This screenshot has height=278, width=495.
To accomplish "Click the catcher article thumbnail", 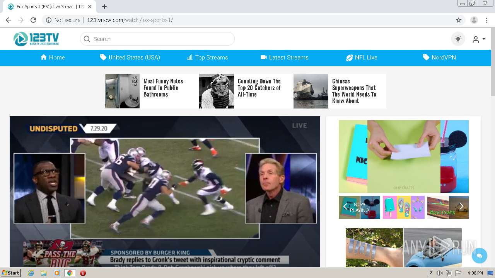I will pos(217,91).
